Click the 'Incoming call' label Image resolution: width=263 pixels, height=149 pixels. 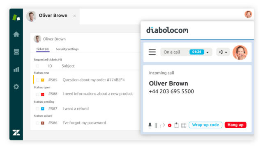click(x=161, y=73)
